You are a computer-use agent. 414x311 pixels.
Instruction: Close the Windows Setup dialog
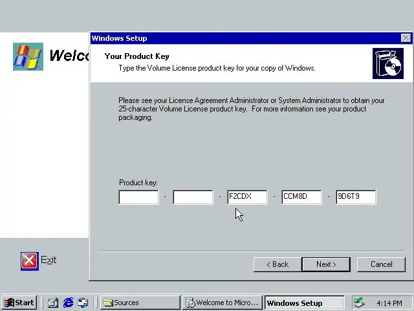tap(406, 38)
